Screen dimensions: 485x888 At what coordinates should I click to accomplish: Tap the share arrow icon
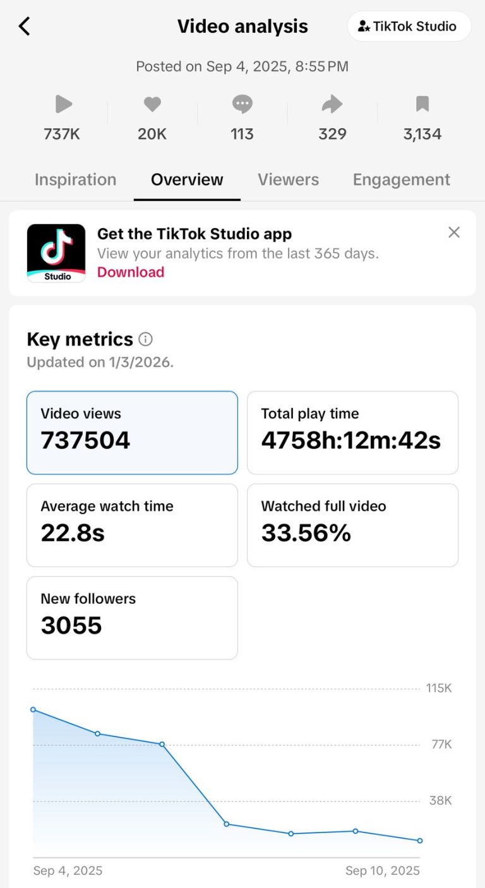click(x=332, y=104)
